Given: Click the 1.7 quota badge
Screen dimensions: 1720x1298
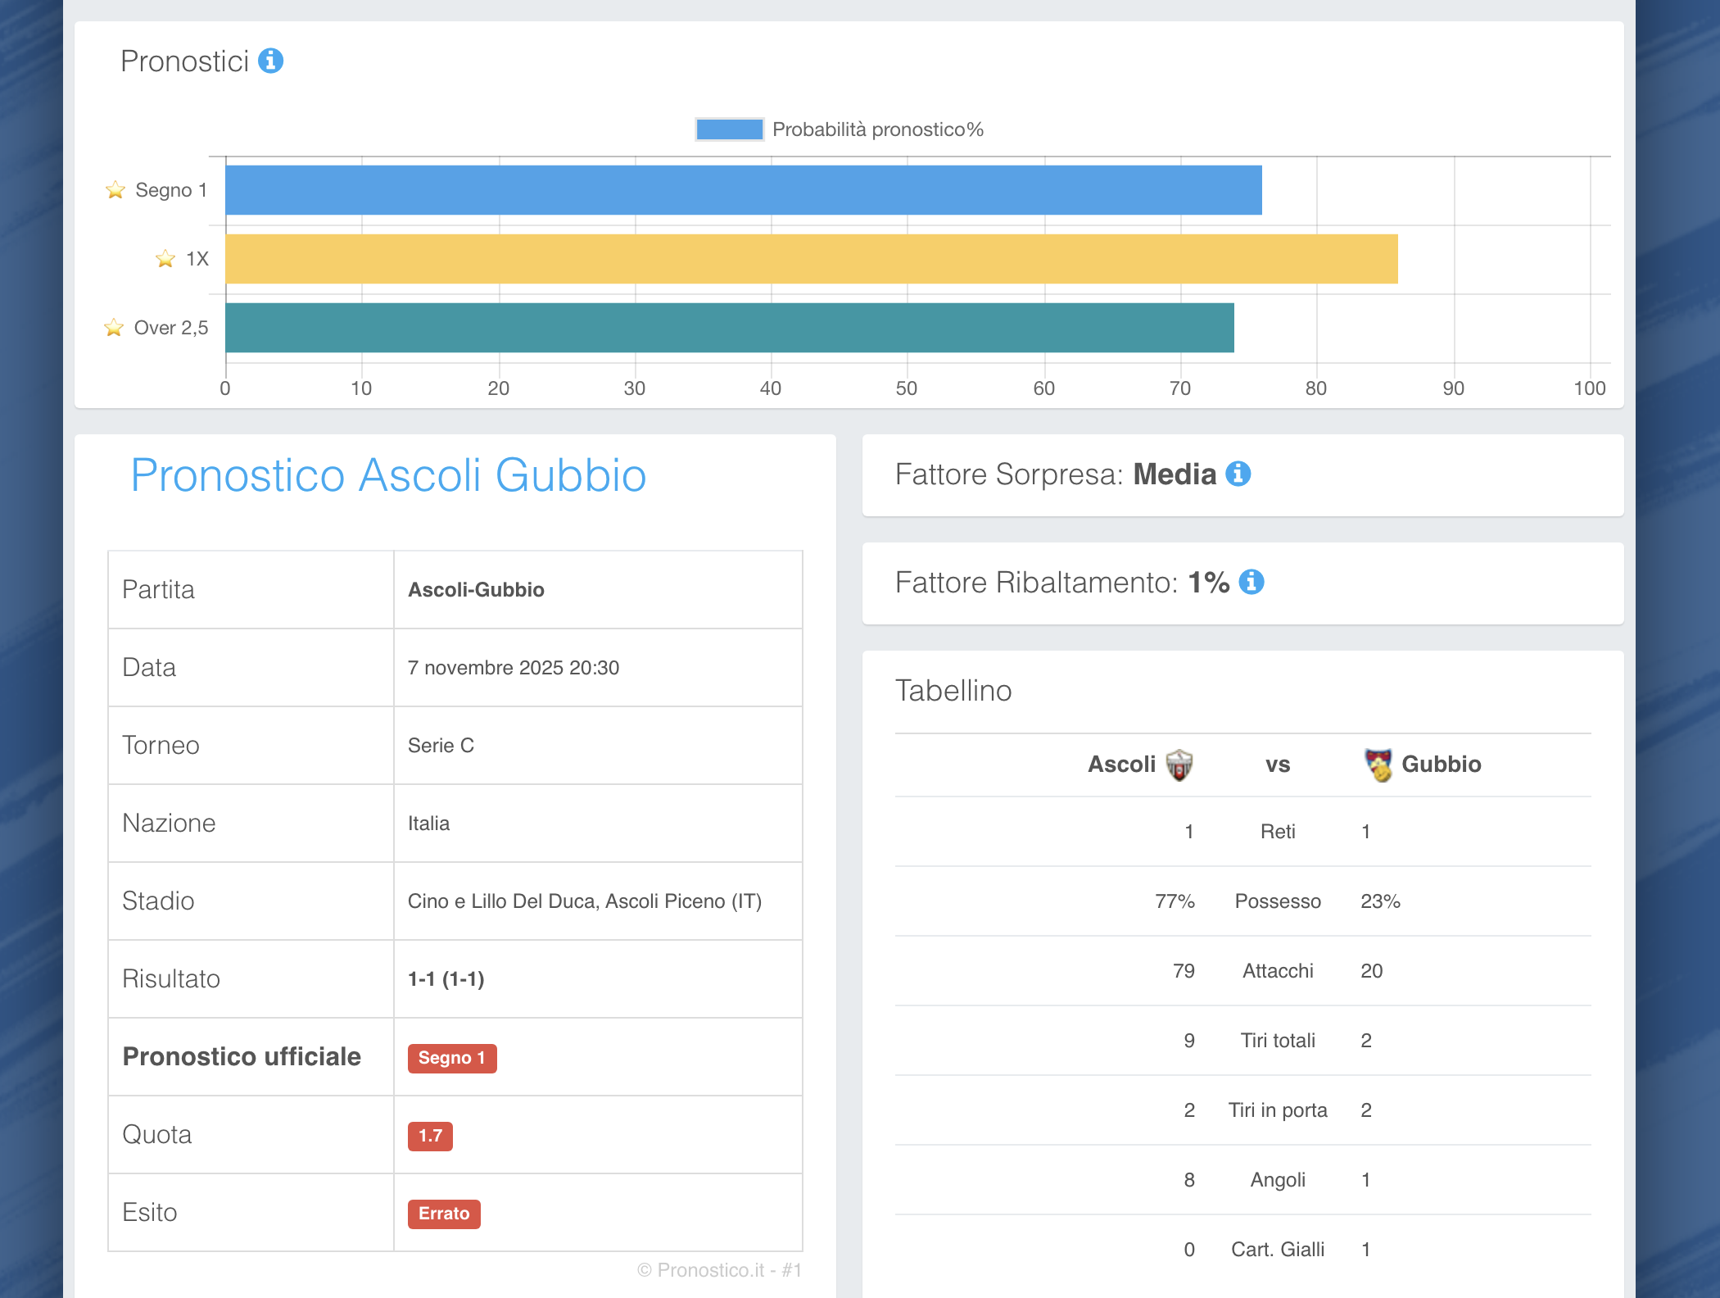Looking at the screenshot, I should point(430,1136).
